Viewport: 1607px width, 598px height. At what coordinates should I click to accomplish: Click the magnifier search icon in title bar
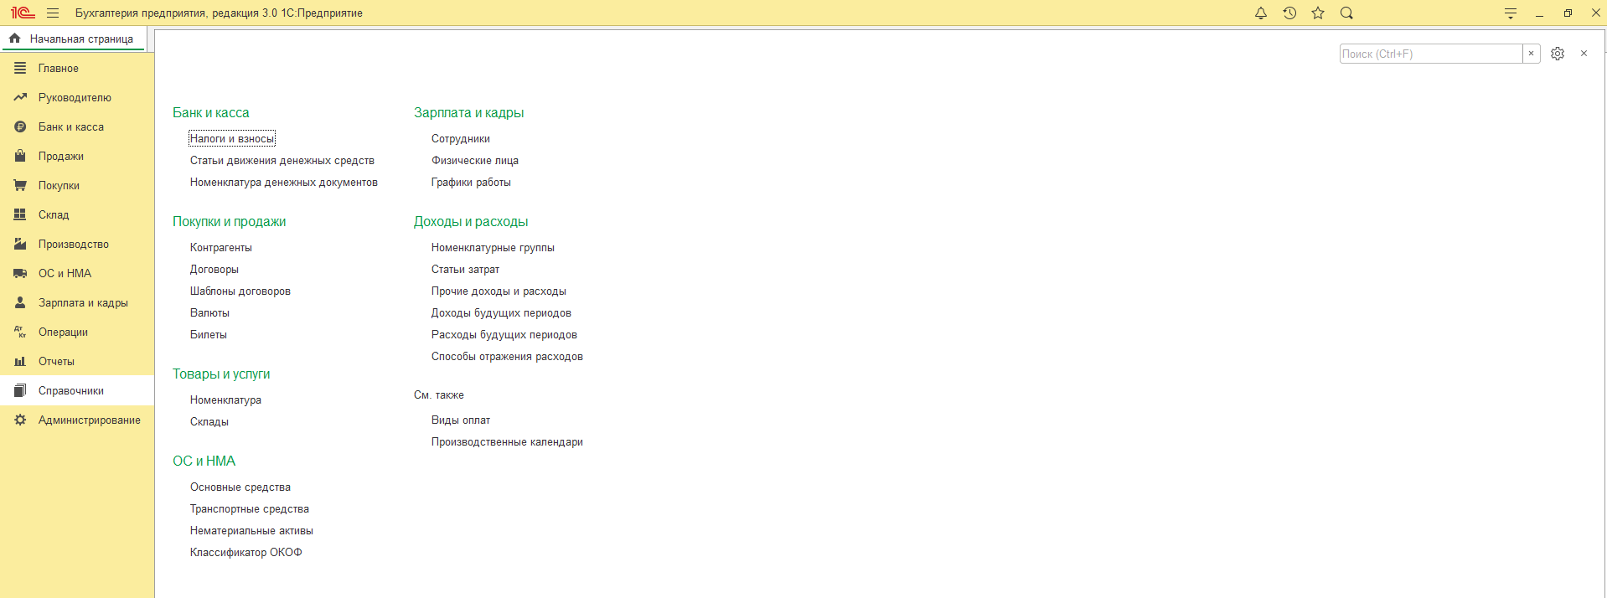point(1346,13)
